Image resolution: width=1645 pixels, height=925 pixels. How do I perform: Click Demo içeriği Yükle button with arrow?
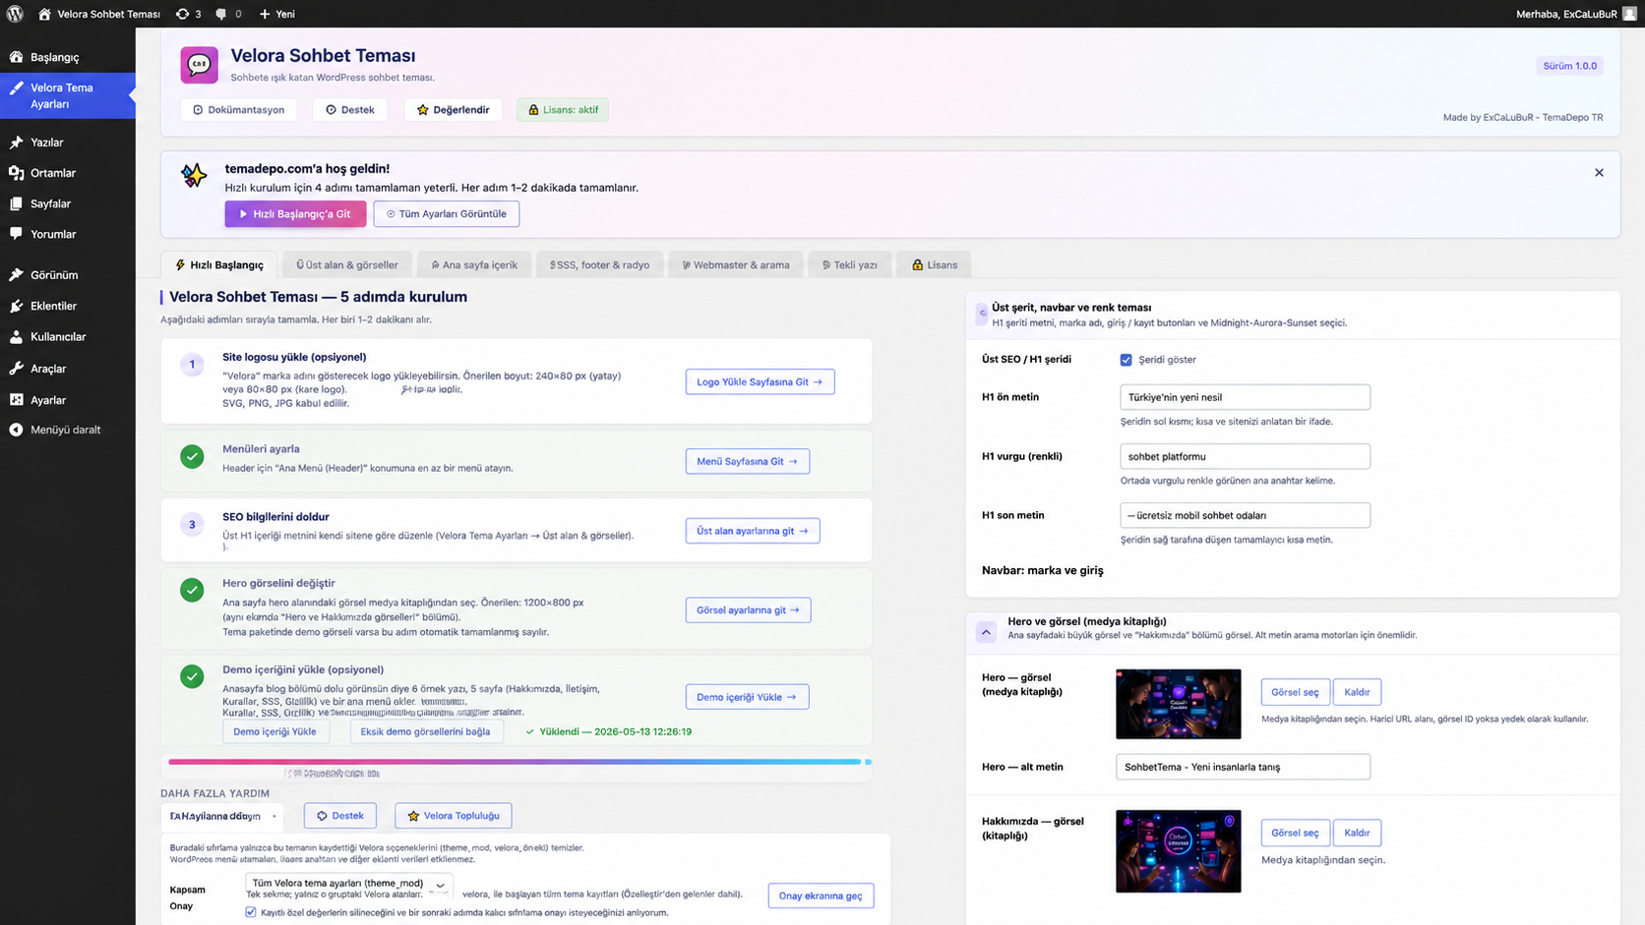[x=747, y=697]
